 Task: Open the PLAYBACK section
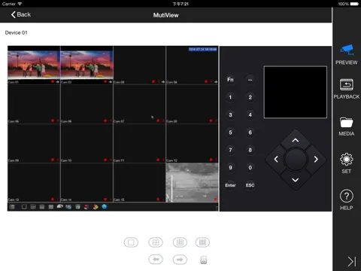tap(347, 89)
